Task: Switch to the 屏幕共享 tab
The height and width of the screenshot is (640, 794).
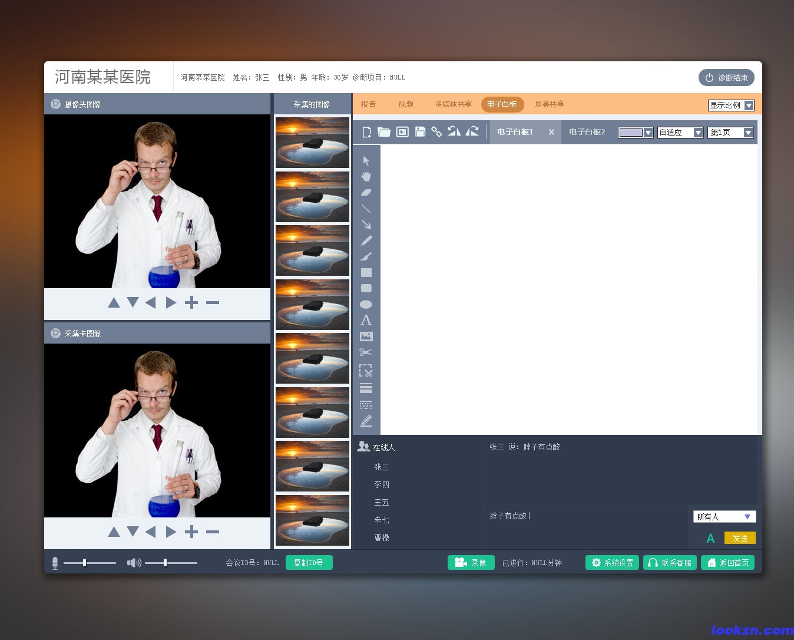Action: click(549, 104)
